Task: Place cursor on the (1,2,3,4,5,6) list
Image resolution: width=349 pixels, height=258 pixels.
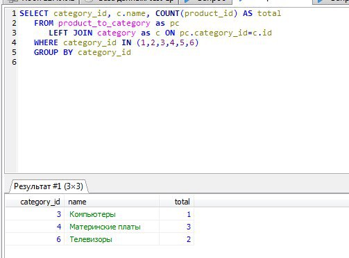Action: 167,43
